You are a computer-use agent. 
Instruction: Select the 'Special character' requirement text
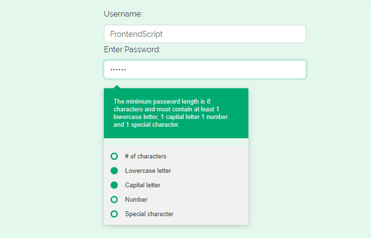tap(149, 214)
